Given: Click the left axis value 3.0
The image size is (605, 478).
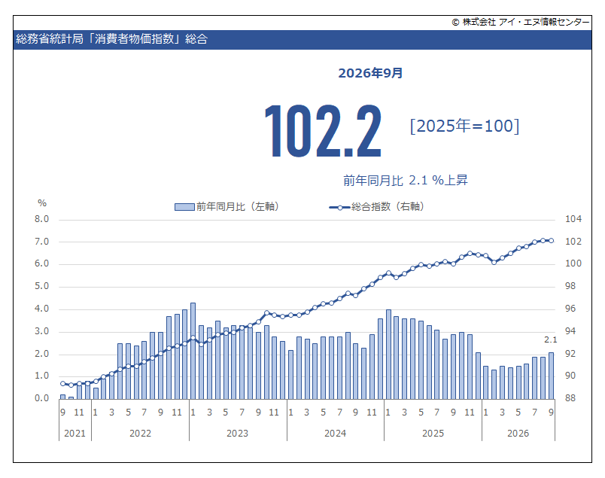Looking at the screenshot, I should (x=41, y=331).
